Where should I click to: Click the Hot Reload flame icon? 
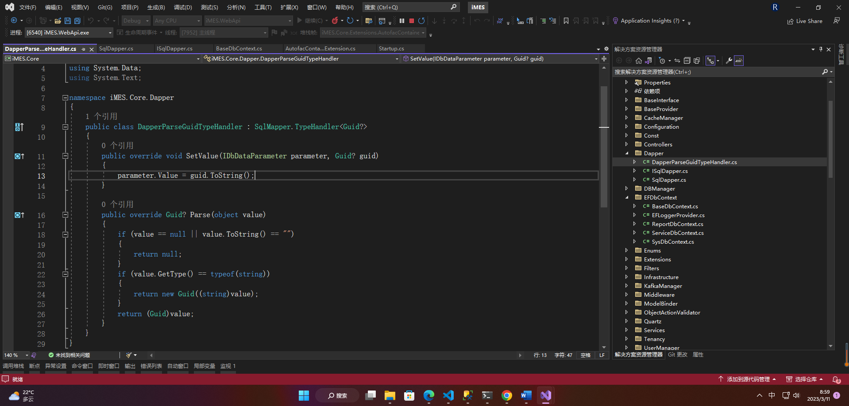[x=335, y=21]
